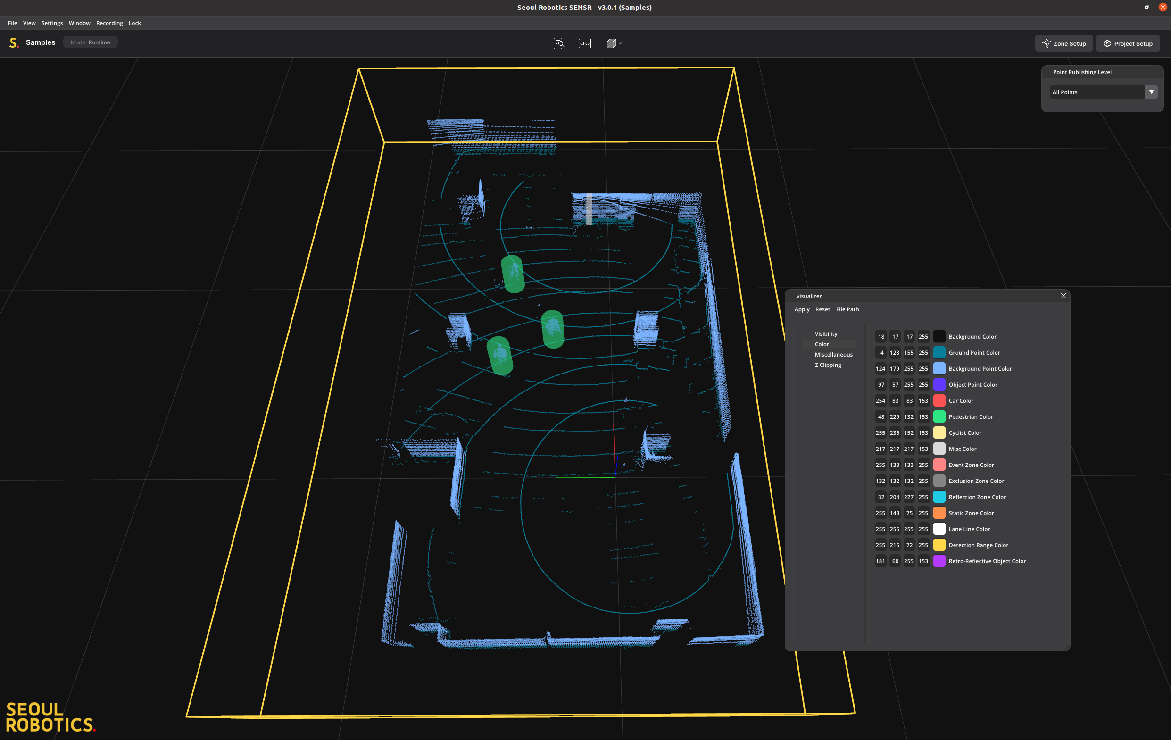Image resolution: width=1171 pixels, height=740 pixels.
Task: Click Reset in visualizer panel
Action: click(x=822, y=309)
